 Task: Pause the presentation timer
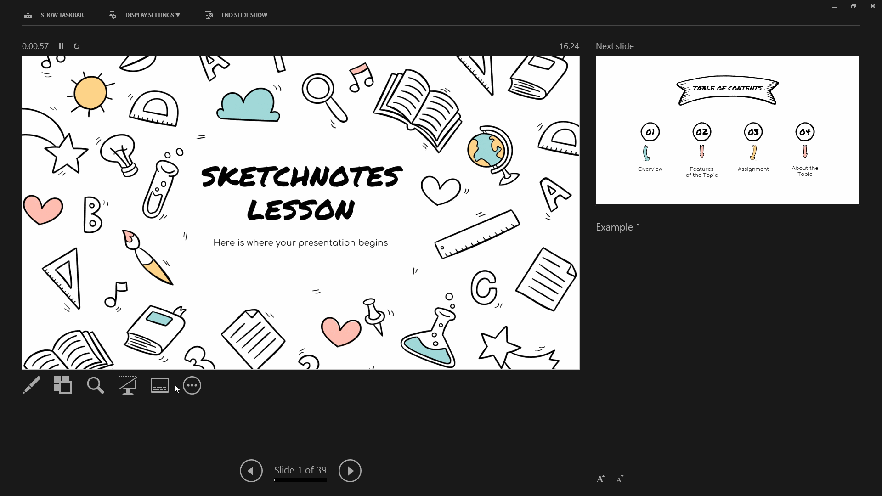[61, 46]
